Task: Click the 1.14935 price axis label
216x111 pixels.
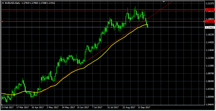Action: coord(210,42)
